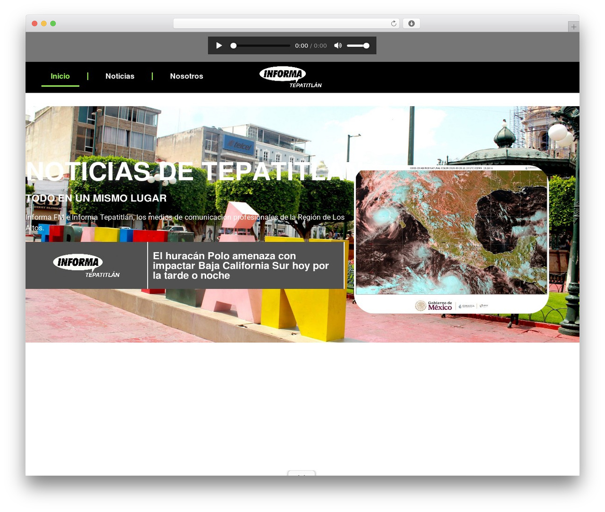Click the Gobierno de México logo
Screen dimensions: 605x512
point(434,306)
